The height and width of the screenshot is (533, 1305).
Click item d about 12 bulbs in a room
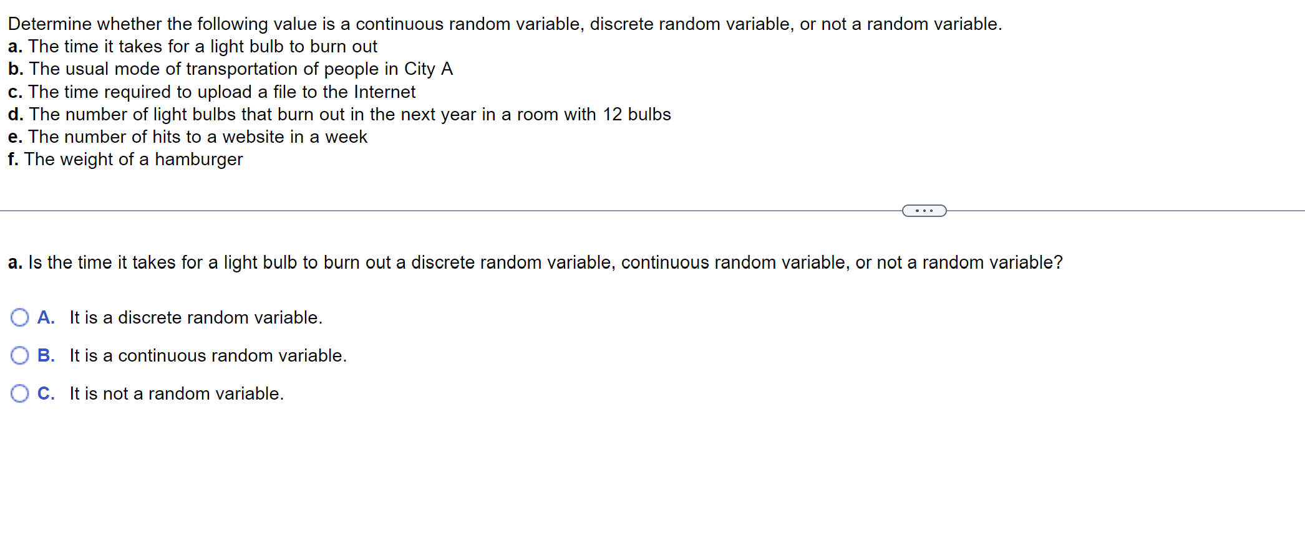pyautogui.click(x=339, y=115)
